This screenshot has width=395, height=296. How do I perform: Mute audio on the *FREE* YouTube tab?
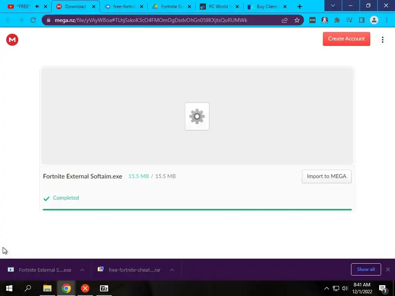[37, 7]
